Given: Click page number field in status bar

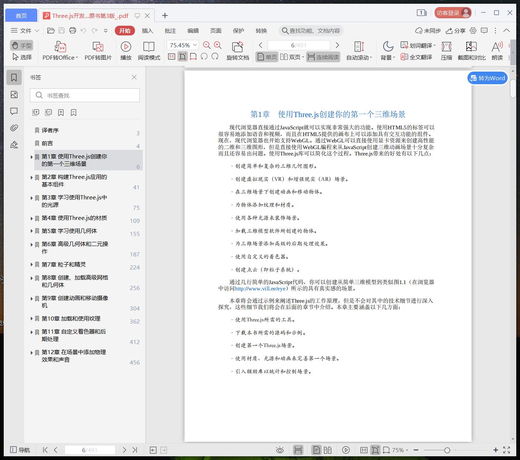Looking at the screenshot, I should [x=90, y=450].
